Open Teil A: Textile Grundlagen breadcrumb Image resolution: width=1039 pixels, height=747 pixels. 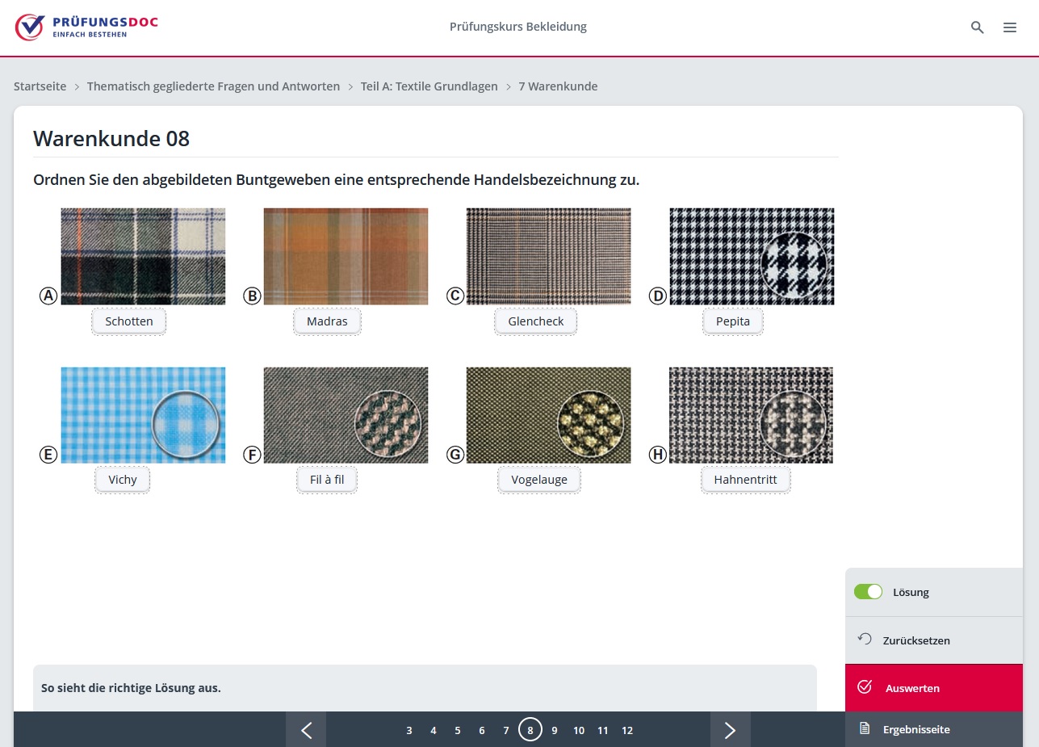click(x=429, y=86)
